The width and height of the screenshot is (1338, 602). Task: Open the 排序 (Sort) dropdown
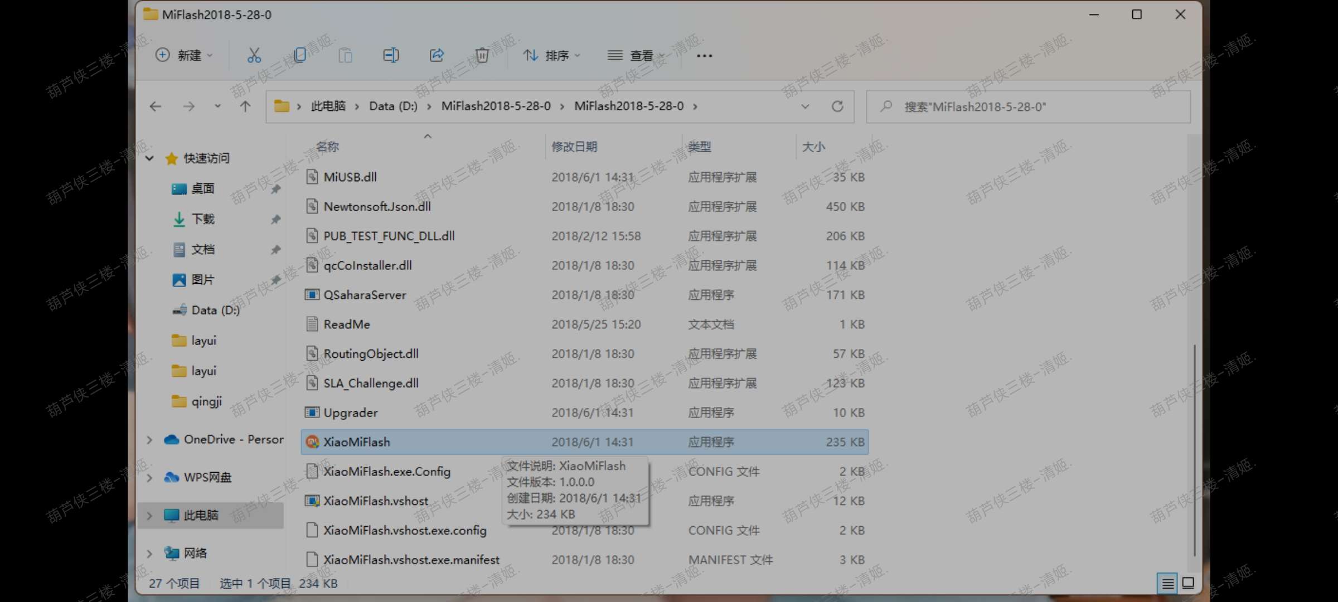click(x=552, y=55)
